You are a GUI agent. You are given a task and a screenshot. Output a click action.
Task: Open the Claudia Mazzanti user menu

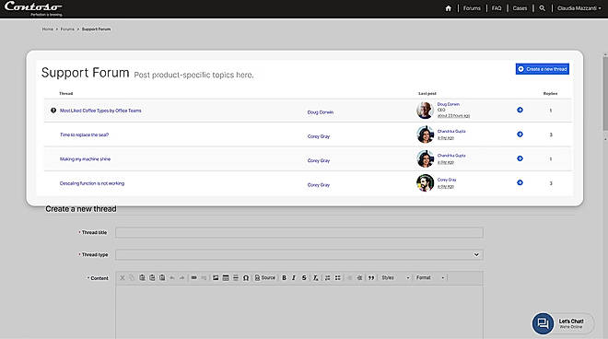pos(579,8)
